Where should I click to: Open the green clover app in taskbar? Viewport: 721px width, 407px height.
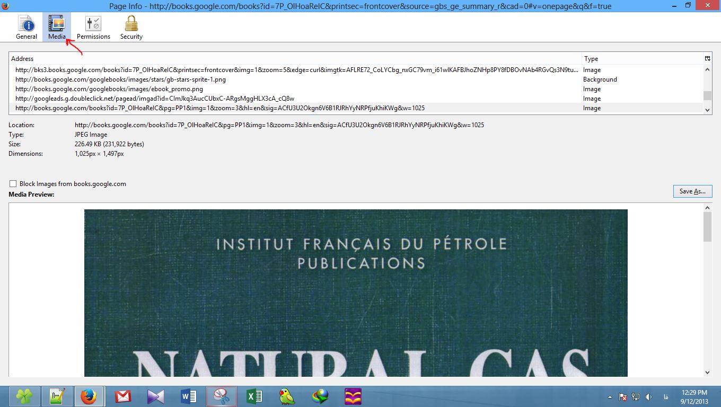pyautogui.click(x=24, y=396)
